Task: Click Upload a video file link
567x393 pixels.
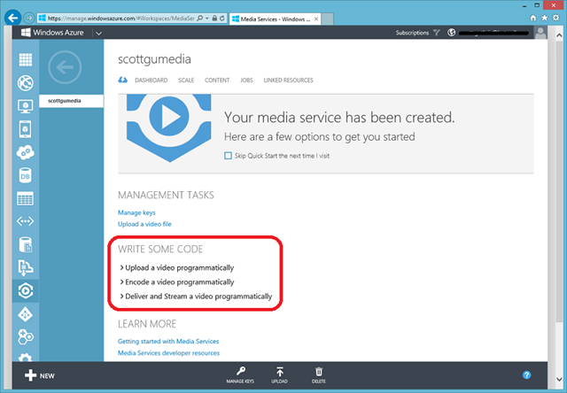Action: click(144, 224)
